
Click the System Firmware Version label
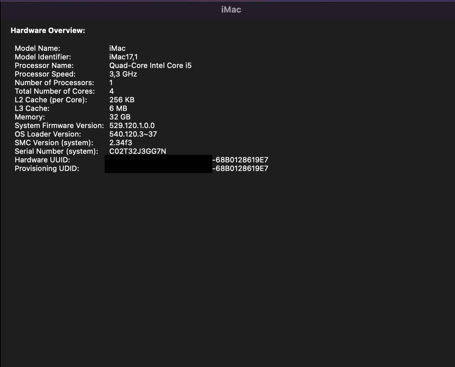[59, 125]
